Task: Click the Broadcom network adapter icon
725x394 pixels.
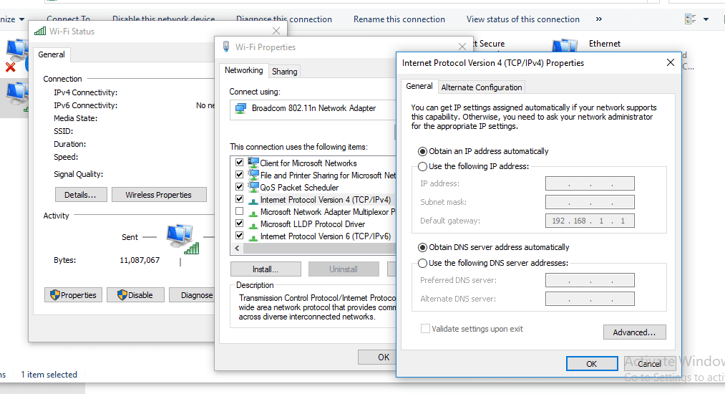Action: pyautogui.click(x=240, y=108)
